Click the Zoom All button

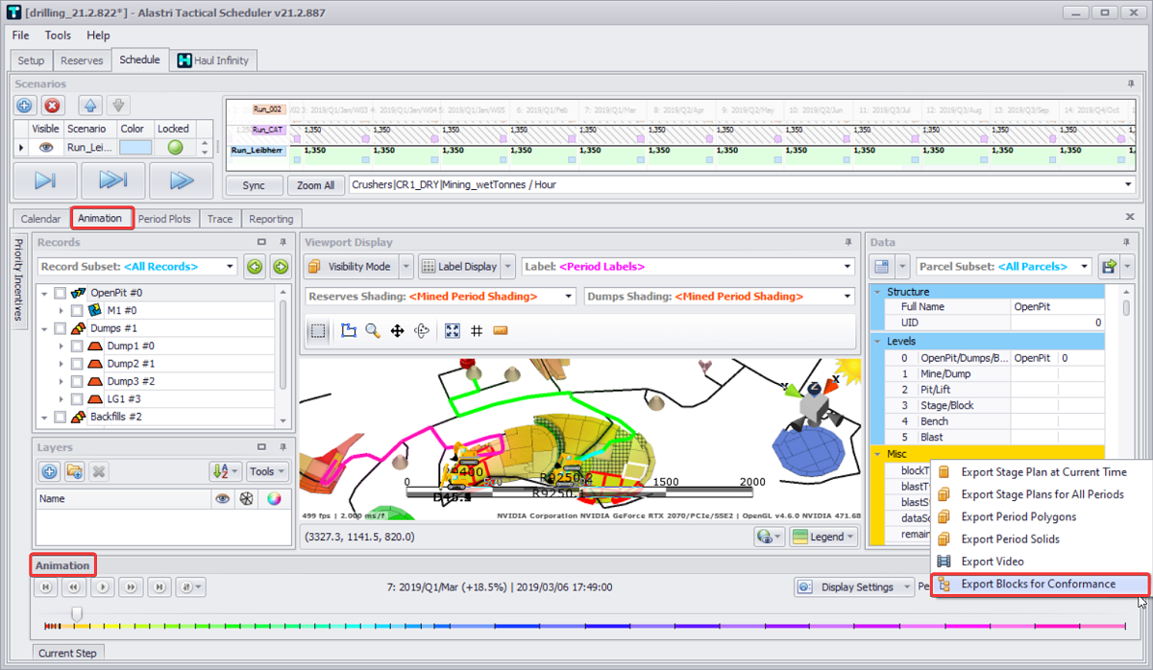316,185
